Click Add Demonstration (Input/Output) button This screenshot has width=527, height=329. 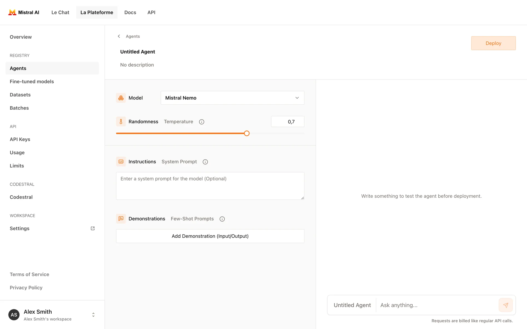pos(210,236)
